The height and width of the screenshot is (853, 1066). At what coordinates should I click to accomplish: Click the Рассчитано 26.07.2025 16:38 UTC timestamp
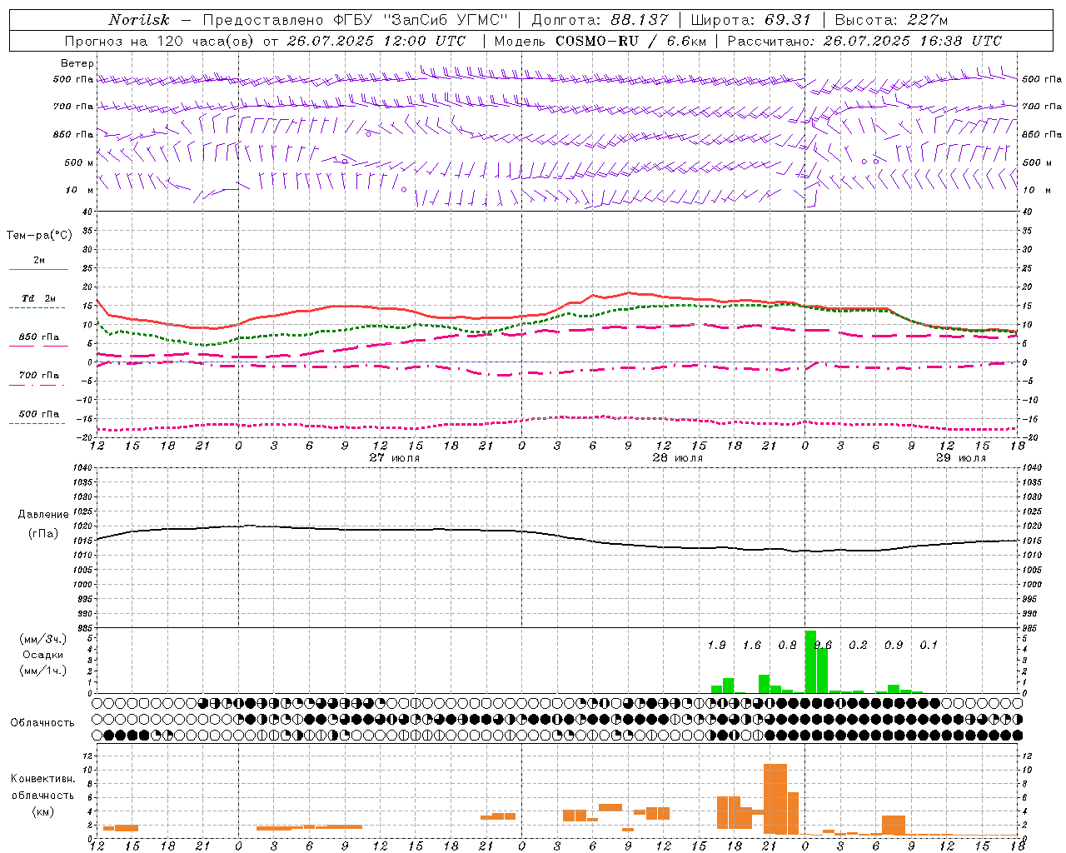pyautogui.click(x=864, y=41)
